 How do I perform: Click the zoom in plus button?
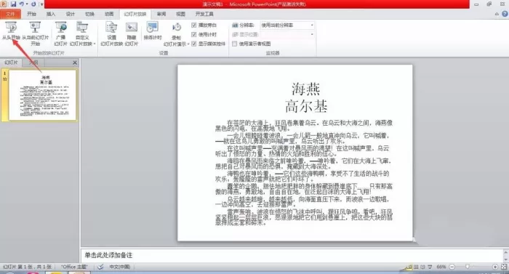[x=495, y=267]
